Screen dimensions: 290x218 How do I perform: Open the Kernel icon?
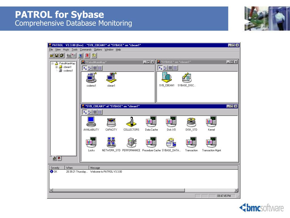point(211,122)
